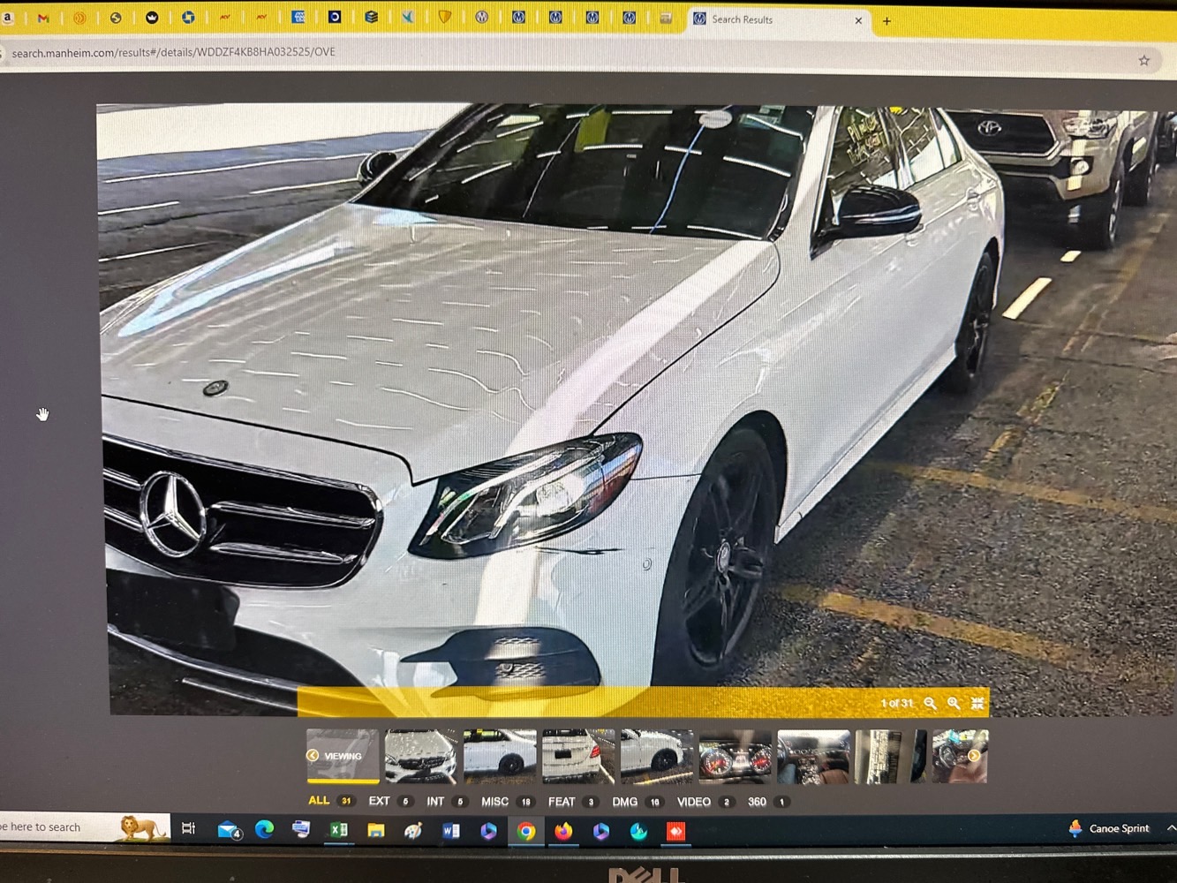Zoom out of the vehicle photo
This screenshot has width=1177, height=883.
[x=930, y=703]
